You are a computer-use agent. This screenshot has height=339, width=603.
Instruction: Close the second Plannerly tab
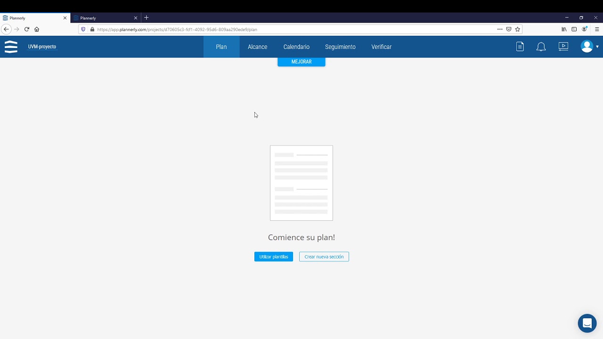pyautogui.click(x=136, y=18)
